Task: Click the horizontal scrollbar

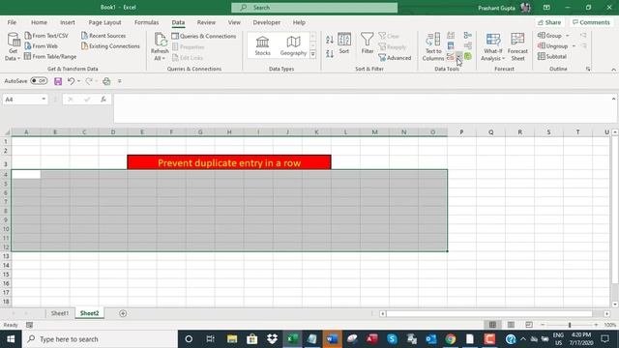Action: pos(489,313)
